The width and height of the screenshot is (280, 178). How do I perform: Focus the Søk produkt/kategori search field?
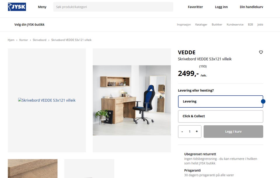pos(113,7)
